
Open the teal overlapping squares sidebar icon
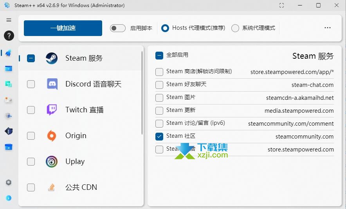(9, 84)
